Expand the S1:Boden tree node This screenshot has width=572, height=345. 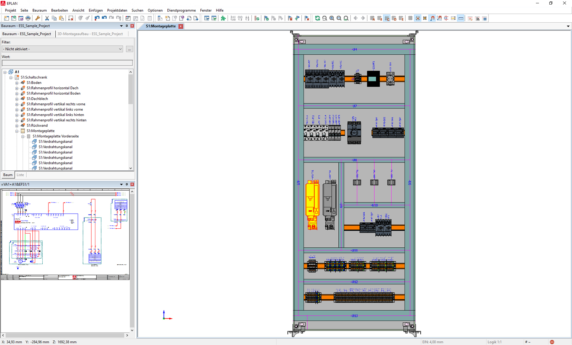[x=17, y=83]
